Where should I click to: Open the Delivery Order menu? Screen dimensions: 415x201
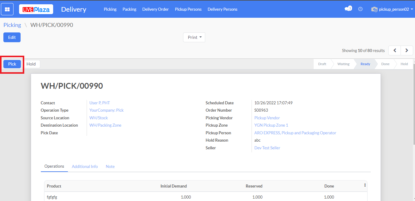[x=155, y=9]
